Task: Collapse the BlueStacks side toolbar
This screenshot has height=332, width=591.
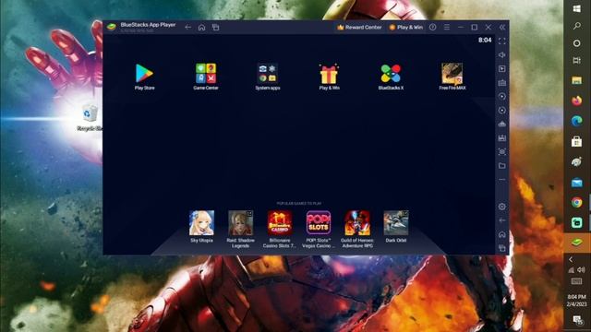Action: click(502, 27)
